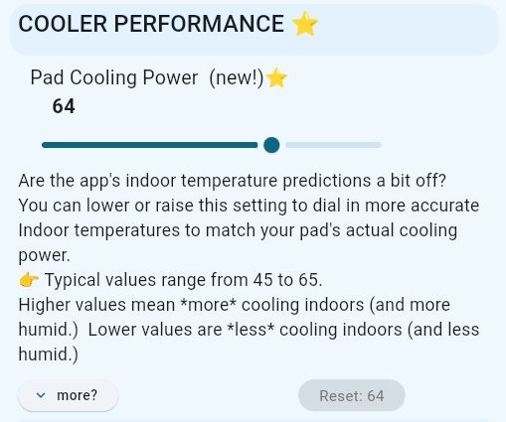Click the bold value 64 above the slider
The image size is (506, 422).
(64, 106)
